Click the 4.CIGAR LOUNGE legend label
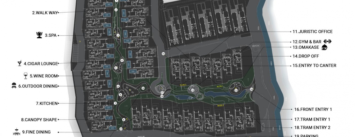The image size is (355, 137). coord(41,64)
